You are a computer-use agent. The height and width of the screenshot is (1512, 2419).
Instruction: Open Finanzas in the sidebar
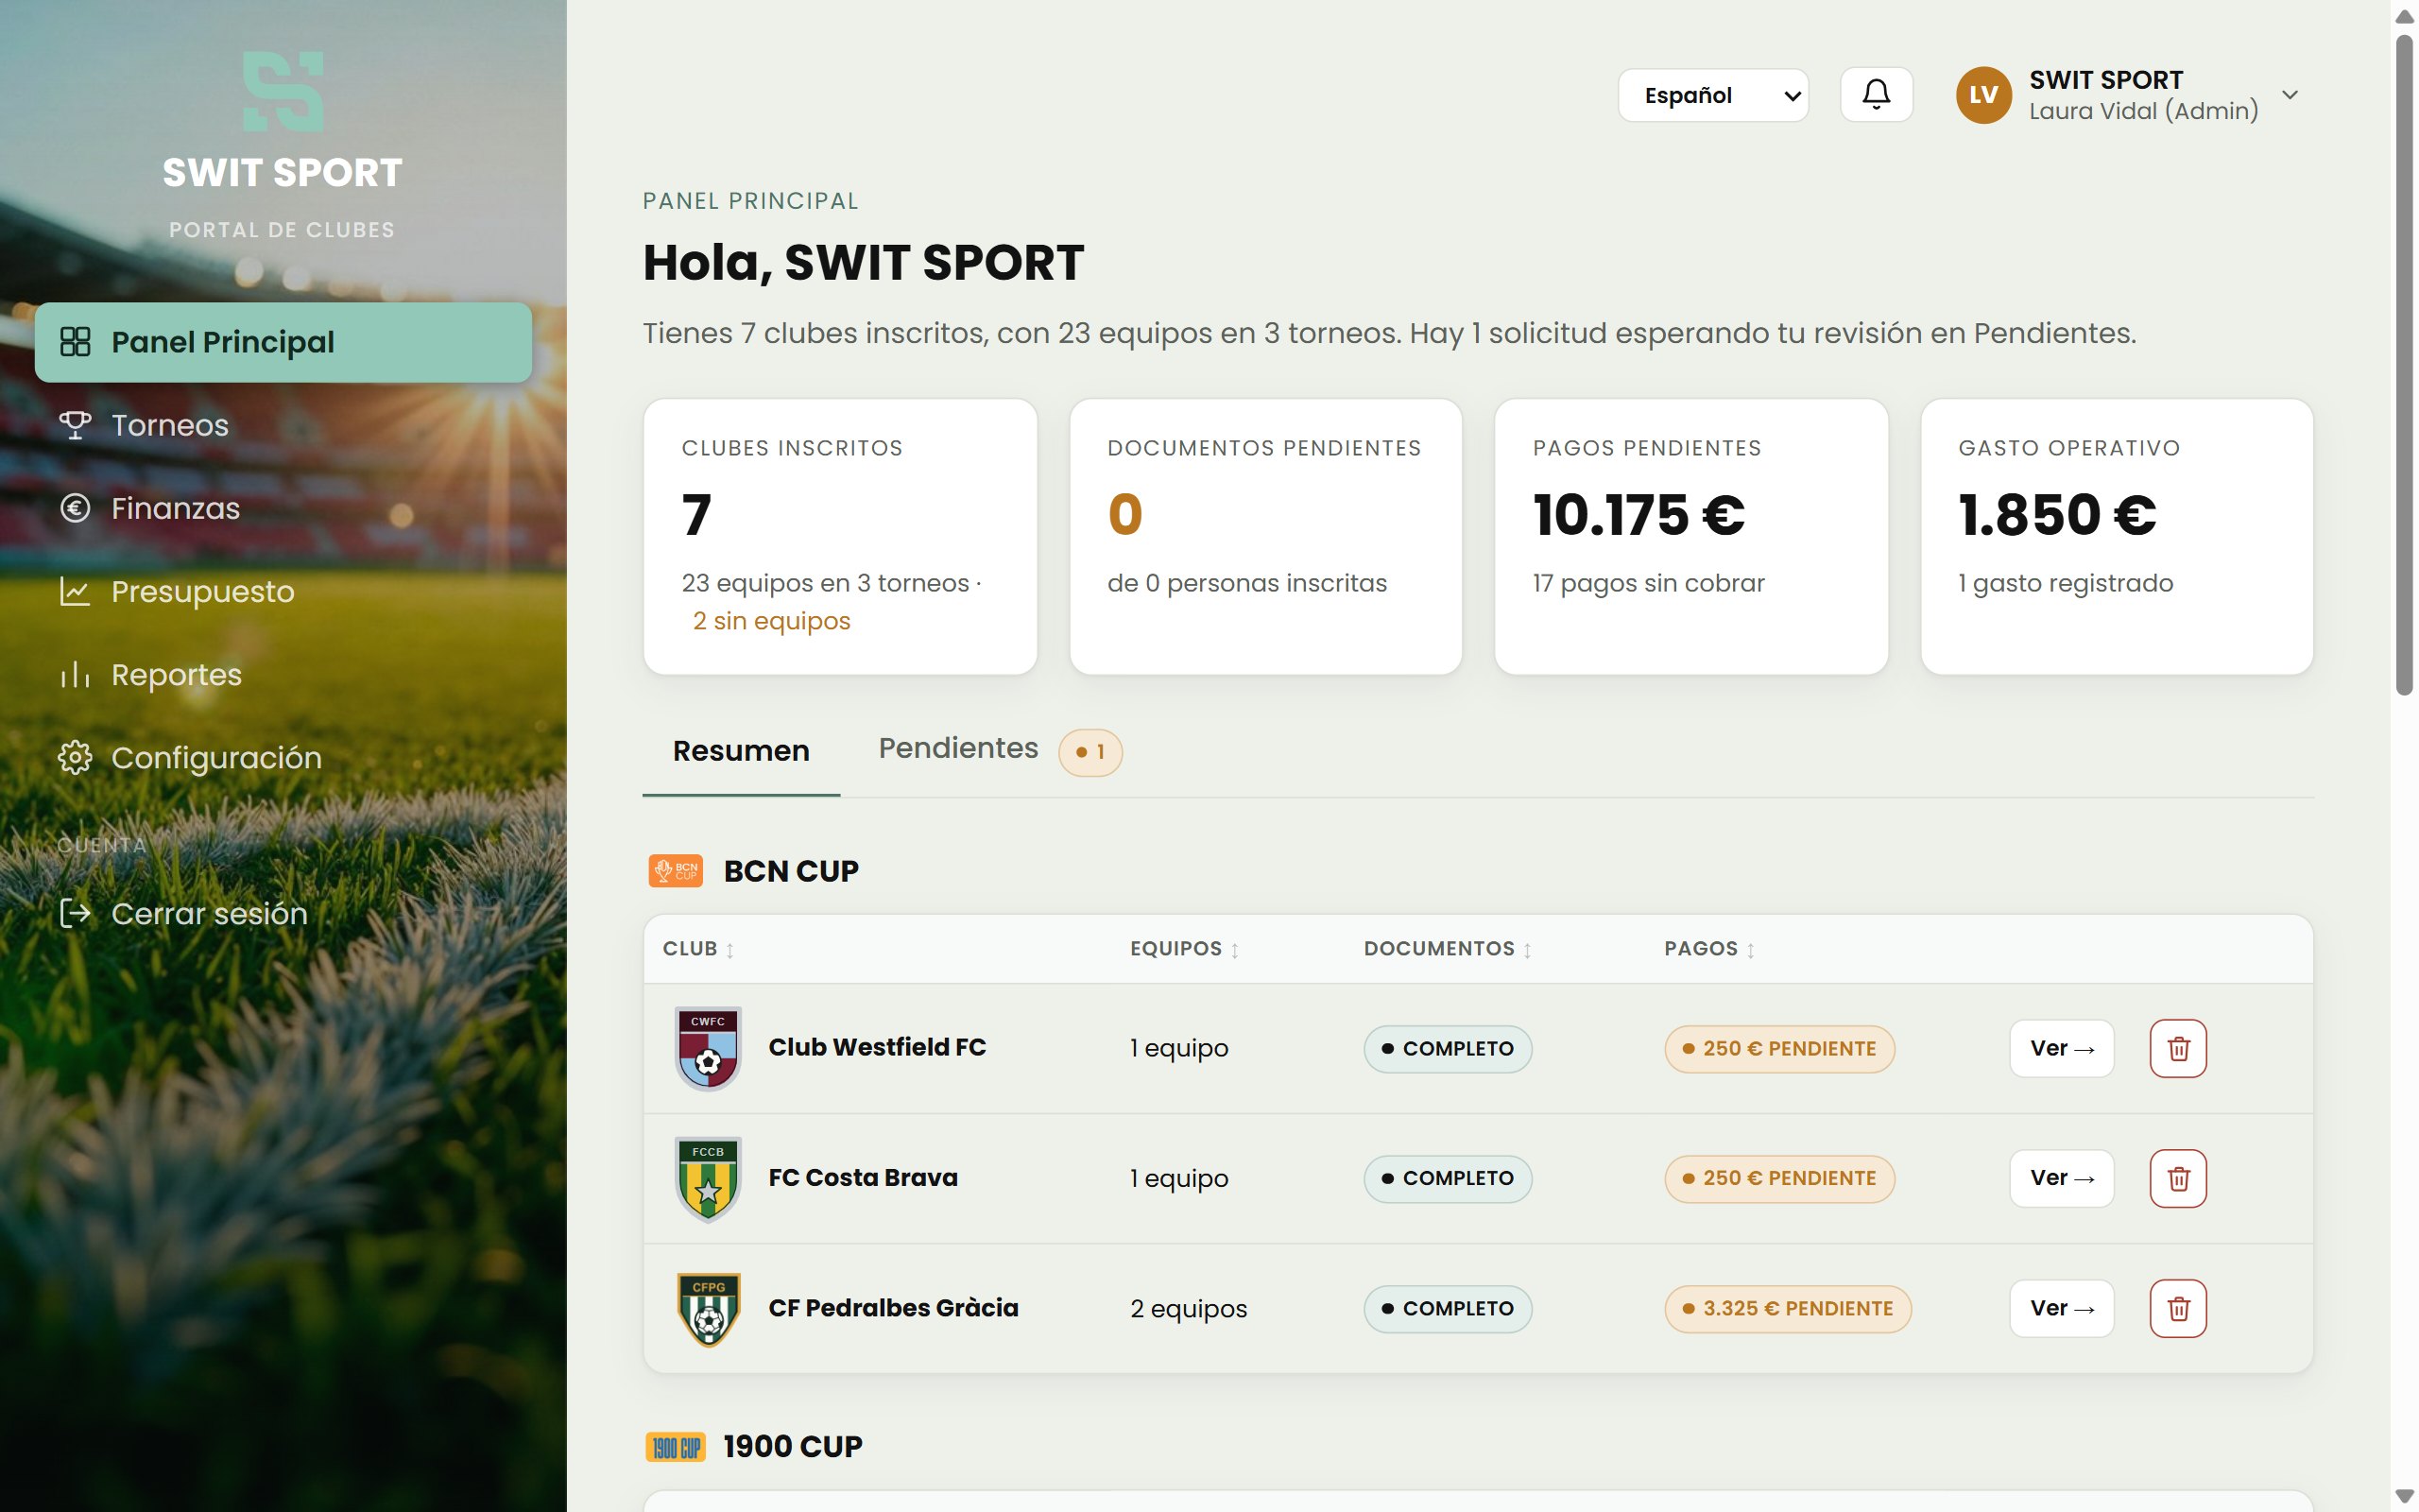click(x=283, y=508)
